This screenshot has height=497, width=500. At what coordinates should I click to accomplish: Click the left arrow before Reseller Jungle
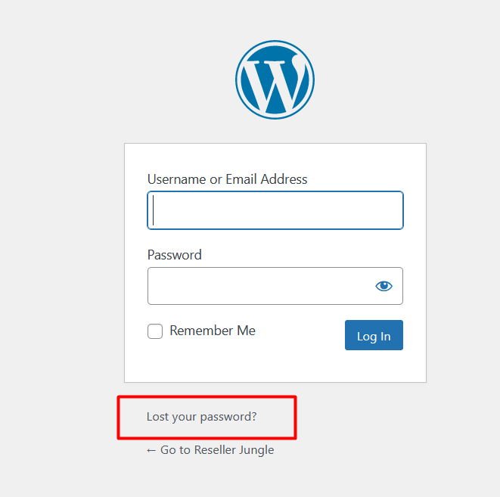(x=151, y=450)
